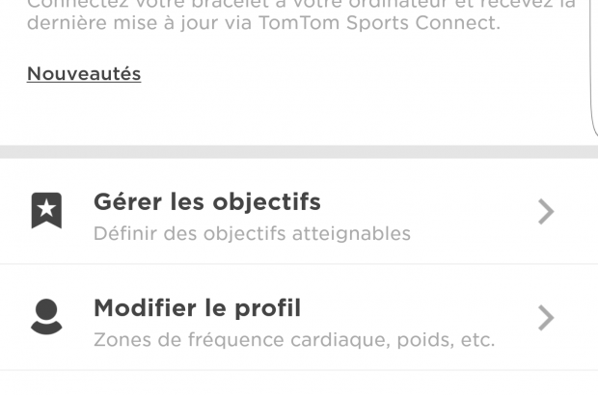
Task: Tap the profile person silhouette icon
Action: click(x=46, y=317)
